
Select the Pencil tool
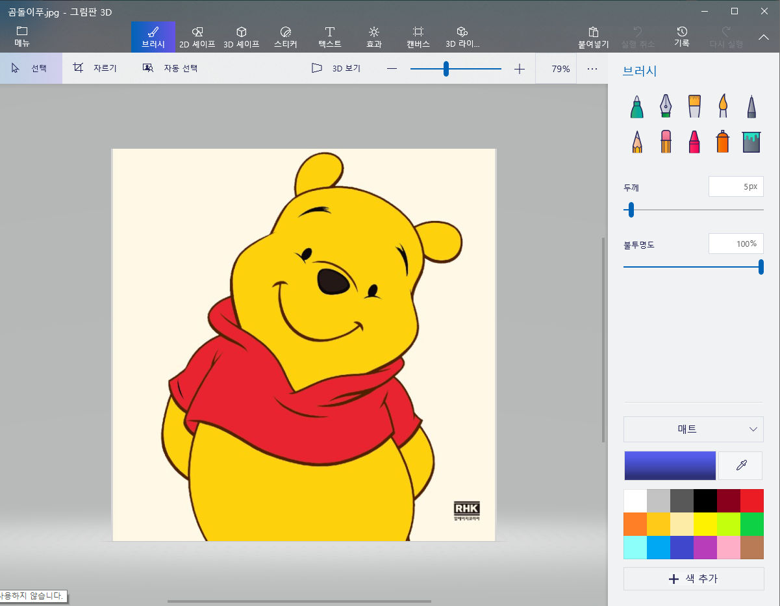[636, 142]
